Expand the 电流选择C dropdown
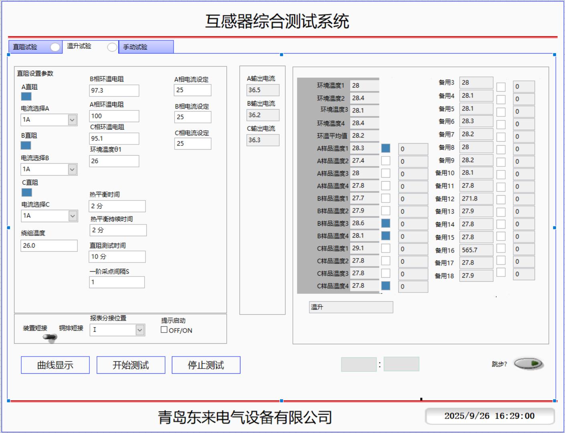565x433 pixels. click(73, 216)
